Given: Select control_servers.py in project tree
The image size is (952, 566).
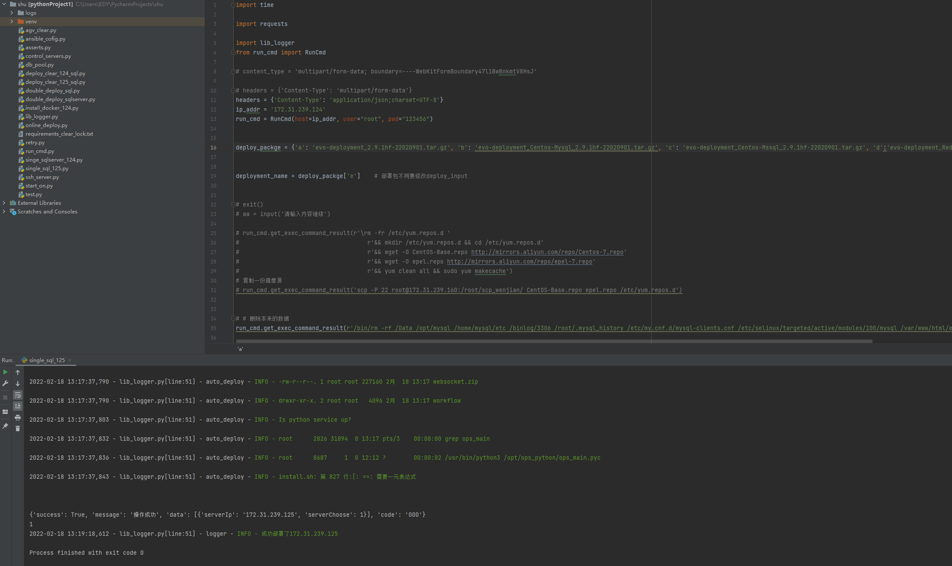Looking at the screenshot, I should tap(48, 56).
